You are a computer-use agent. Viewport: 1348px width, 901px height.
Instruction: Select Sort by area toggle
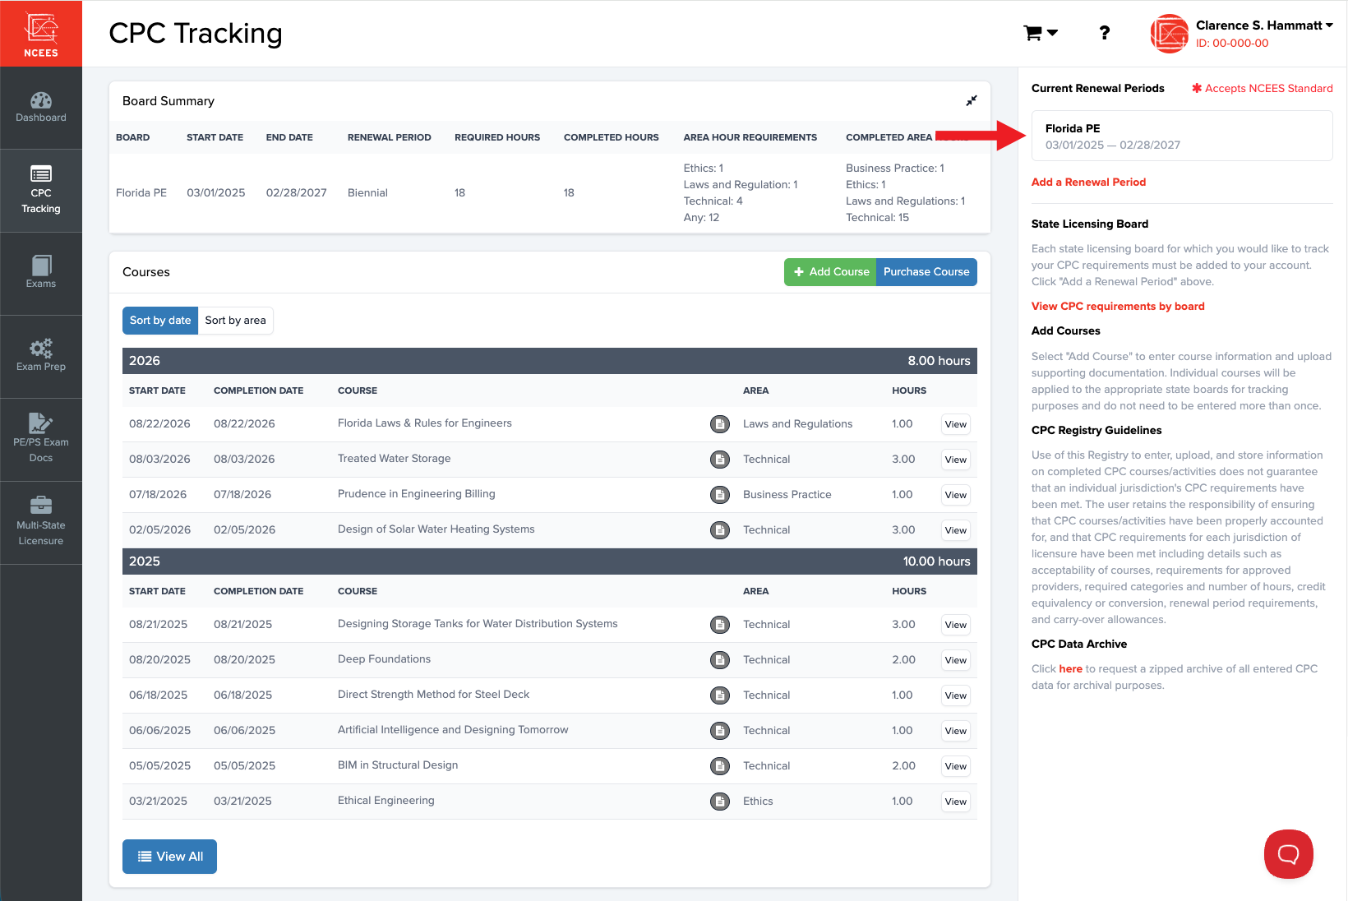click(x=235, y=321)
